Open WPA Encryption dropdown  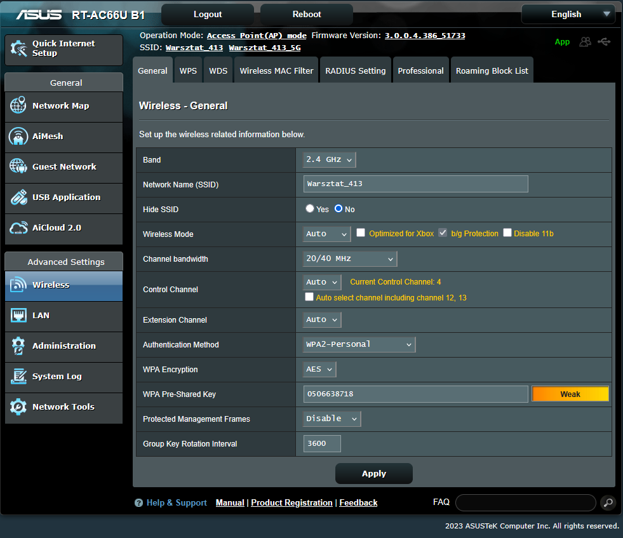pyautogui.click(x=319, y=369)
